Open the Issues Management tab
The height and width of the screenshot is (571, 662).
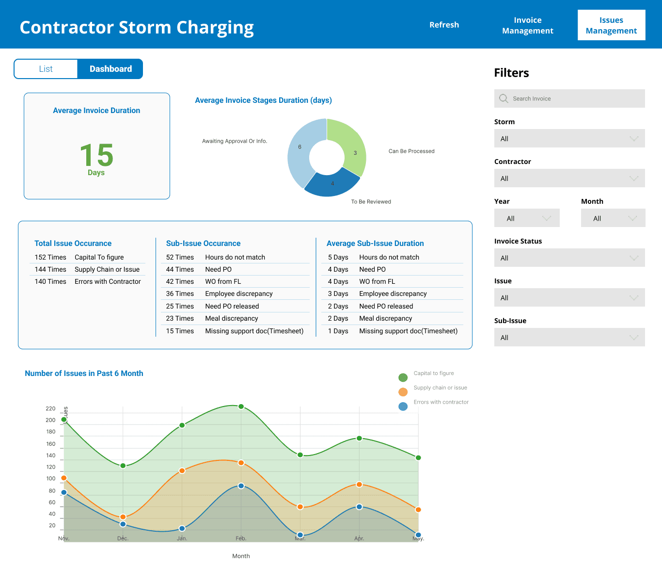point(611,25)
